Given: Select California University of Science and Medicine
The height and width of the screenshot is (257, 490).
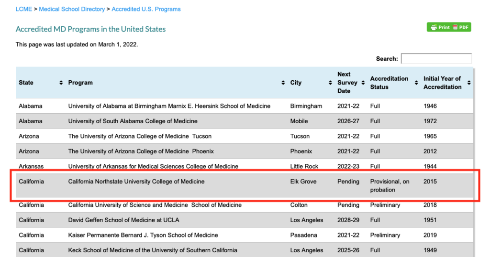Looking at the screenshot, I should point(155,205).
